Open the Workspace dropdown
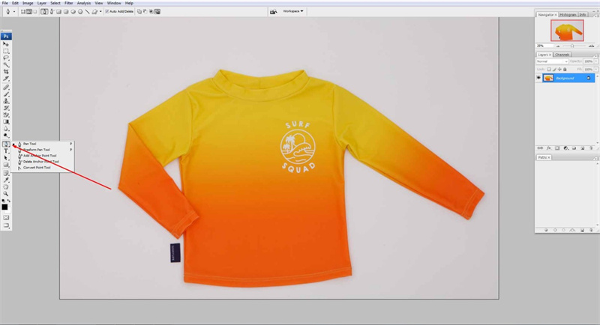 (x=292, y=11)
